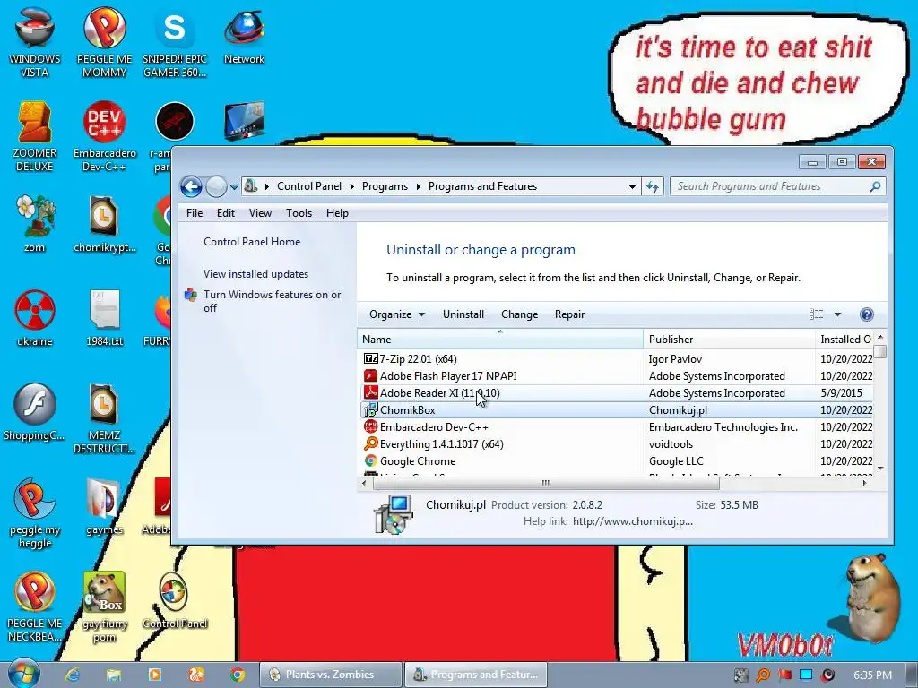
Task: Open the View menu
Action: [260, 213]
